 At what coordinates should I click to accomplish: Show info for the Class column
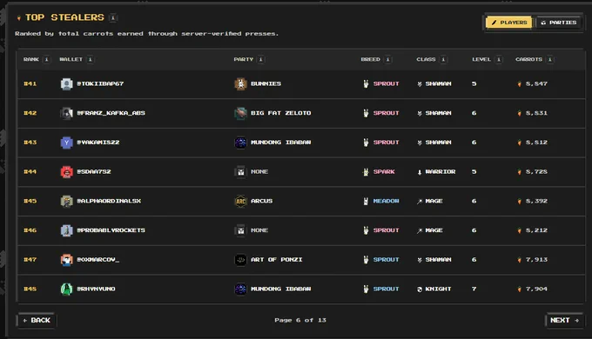[443, 59]
